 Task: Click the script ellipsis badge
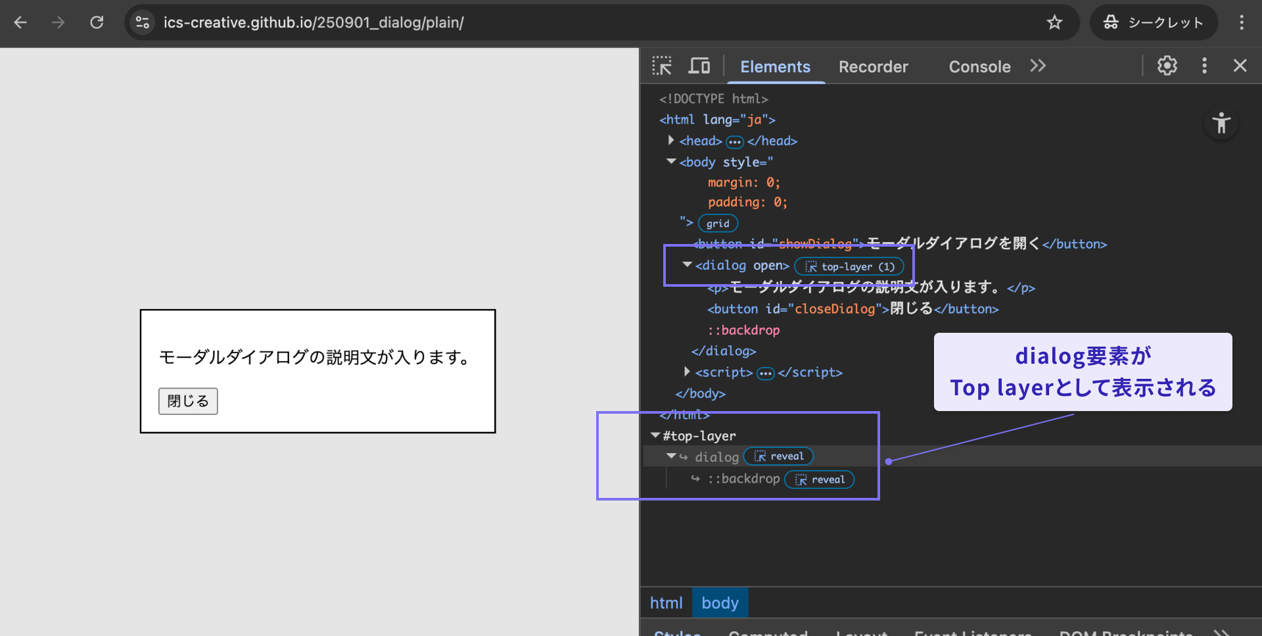tap(766, 374)
